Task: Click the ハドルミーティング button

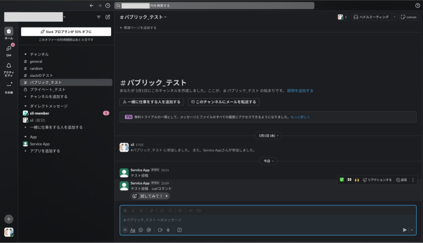Action: click(371, 17)
